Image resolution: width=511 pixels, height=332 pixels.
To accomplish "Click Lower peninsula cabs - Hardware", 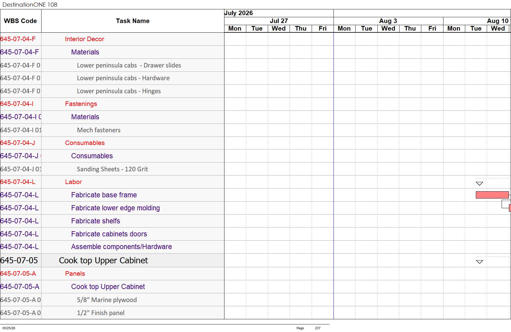I will click(x=123, y=78).
